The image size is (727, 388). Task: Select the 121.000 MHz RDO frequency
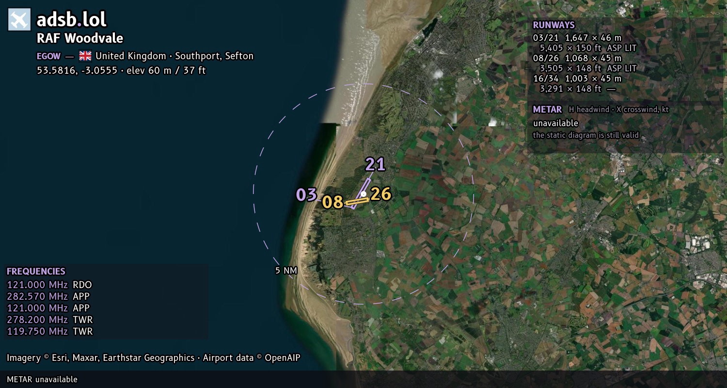pyautogui.click(x=49, y=285)
